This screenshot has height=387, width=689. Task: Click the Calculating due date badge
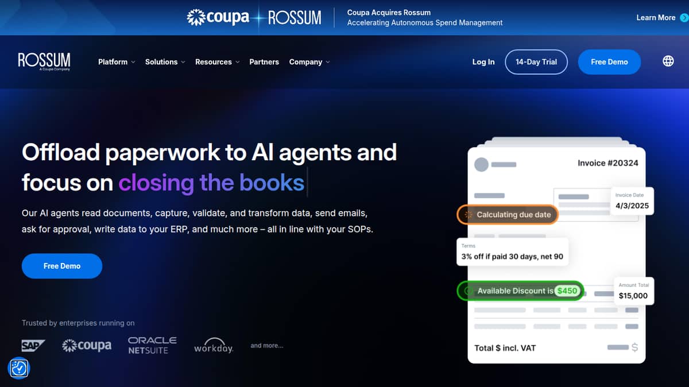coord(507,215)
